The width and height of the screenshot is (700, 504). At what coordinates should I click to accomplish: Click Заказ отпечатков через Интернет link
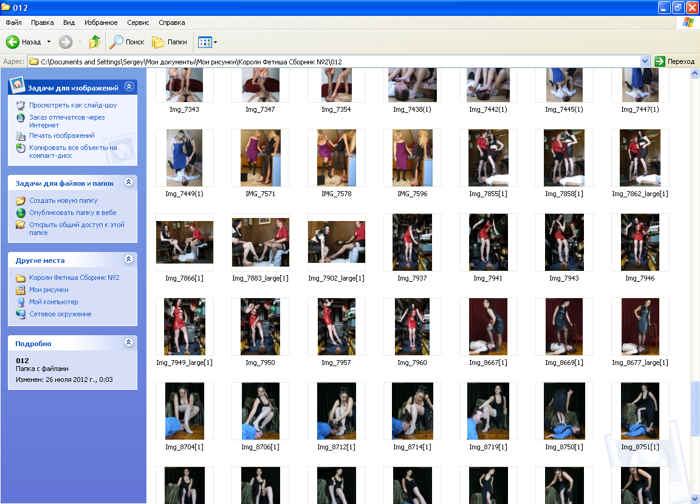[x=67, y=121]
